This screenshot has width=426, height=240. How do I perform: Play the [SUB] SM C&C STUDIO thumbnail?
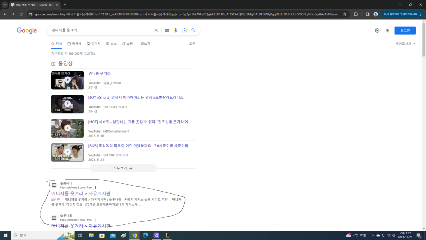(67, 152)
